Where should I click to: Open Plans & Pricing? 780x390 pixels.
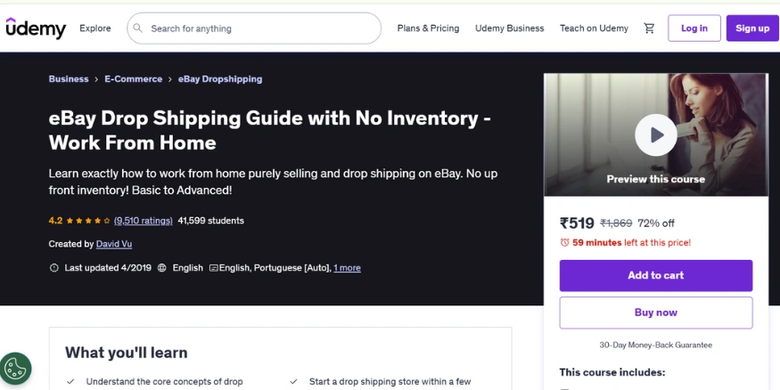click(428, 28)
